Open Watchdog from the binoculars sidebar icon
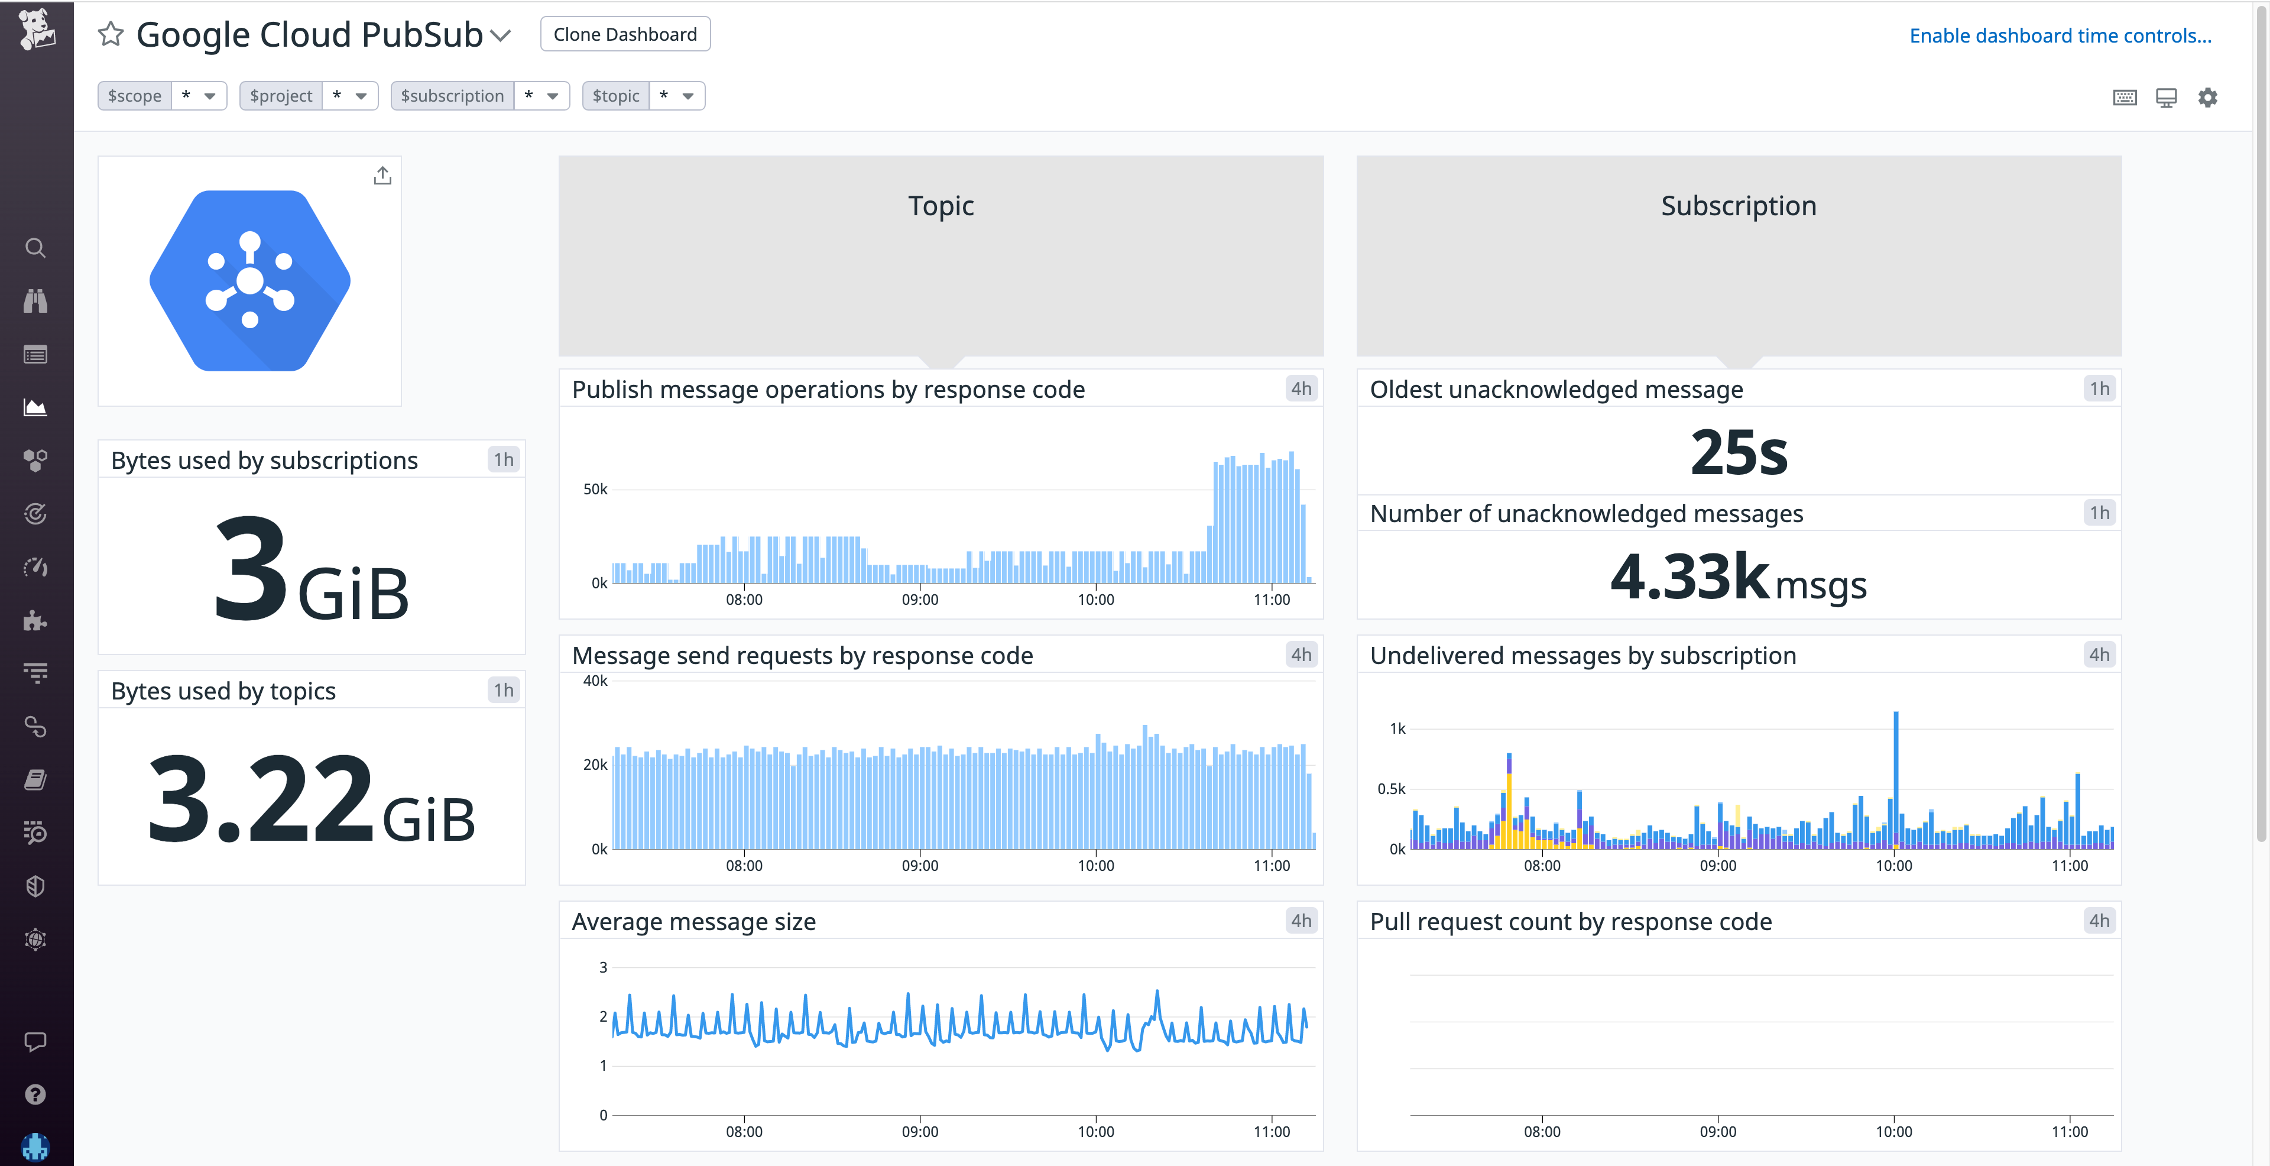The height and width of the screenshot is (1166, 2270). point(35,300)
